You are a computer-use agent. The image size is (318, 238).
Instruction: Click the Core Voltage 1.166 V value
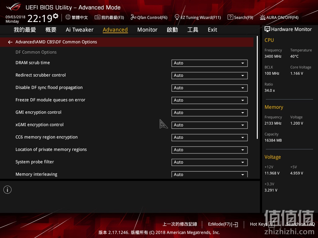point(297,73)
